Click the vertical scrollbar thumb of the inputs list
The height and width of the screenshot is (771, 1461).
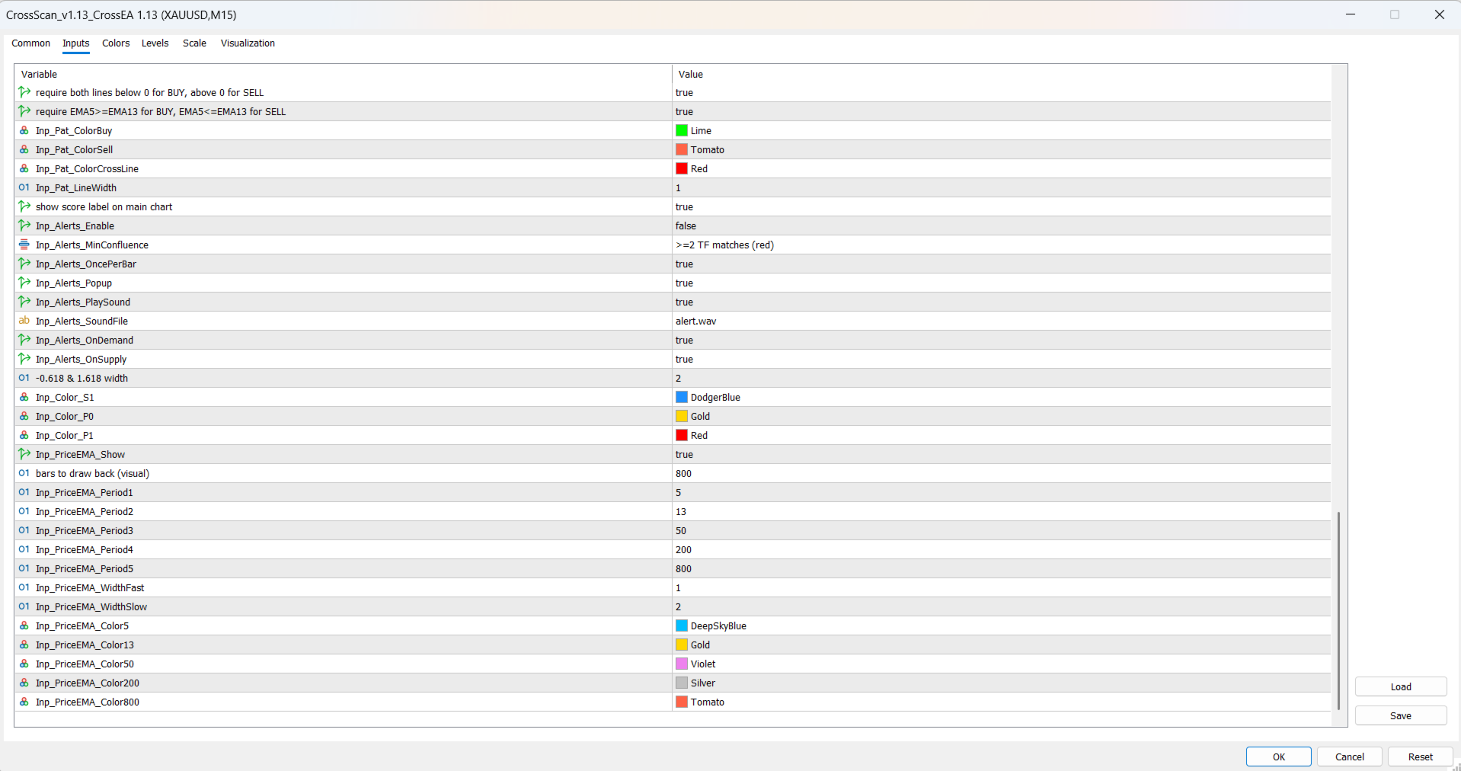[x=1338, y=611]
